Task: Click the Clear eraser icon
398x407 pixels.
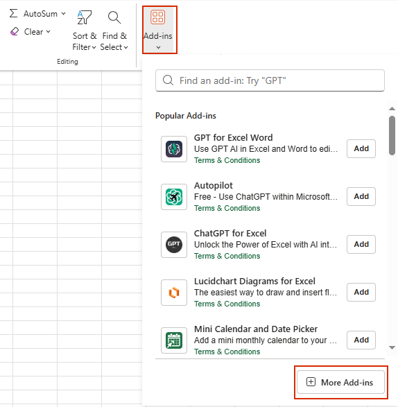Action: [15, 32]
